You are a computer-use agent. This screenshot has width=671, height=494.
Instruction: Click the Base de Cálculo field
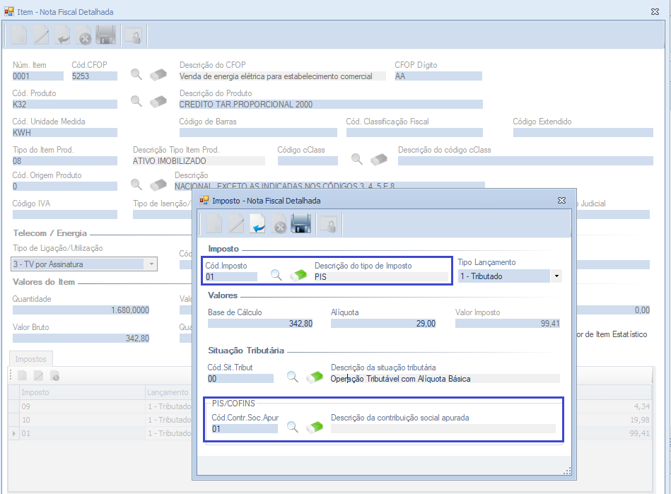[259, 323]
